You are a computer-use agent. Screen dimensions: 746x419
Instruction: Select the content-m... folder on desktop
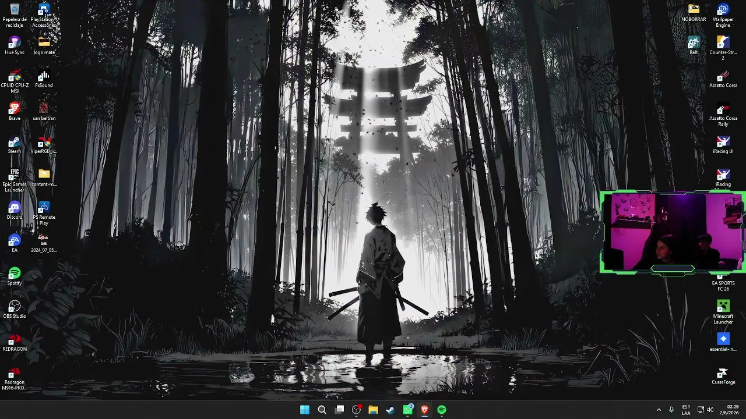click(x=44, y=178)
